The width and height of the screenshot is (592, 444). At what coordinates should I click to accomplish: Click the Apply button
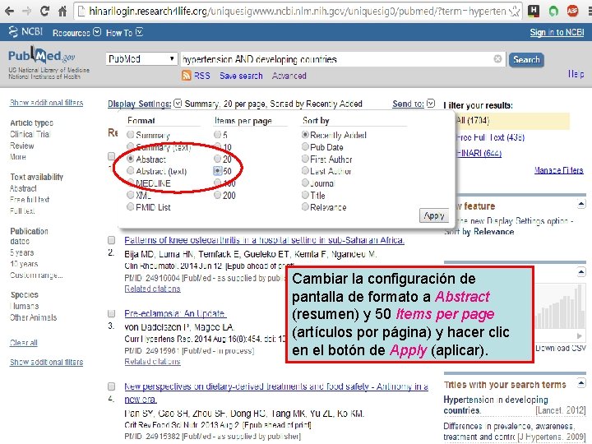point(434,215)
